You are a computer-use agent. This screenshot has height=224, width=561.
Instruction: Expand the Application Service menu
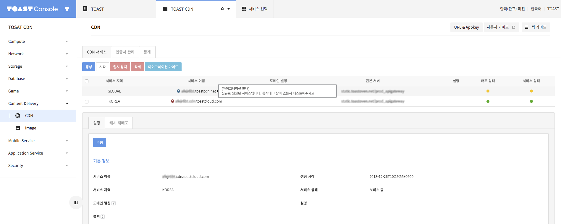[x=38, y=153]
